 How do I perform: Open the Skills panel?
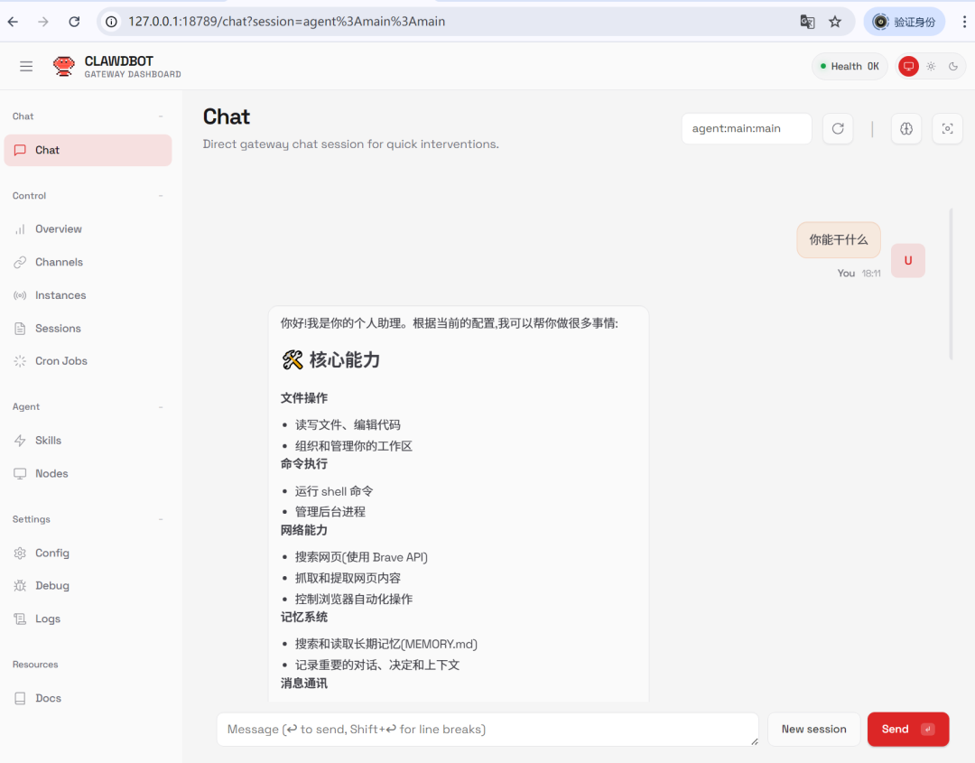pos(48,440)
